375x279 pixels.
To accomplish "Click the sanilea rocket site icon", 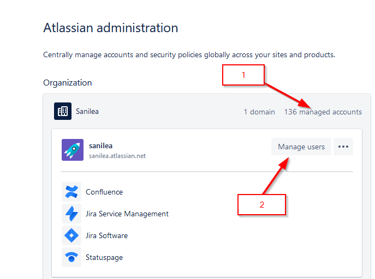I will [73, 150].
